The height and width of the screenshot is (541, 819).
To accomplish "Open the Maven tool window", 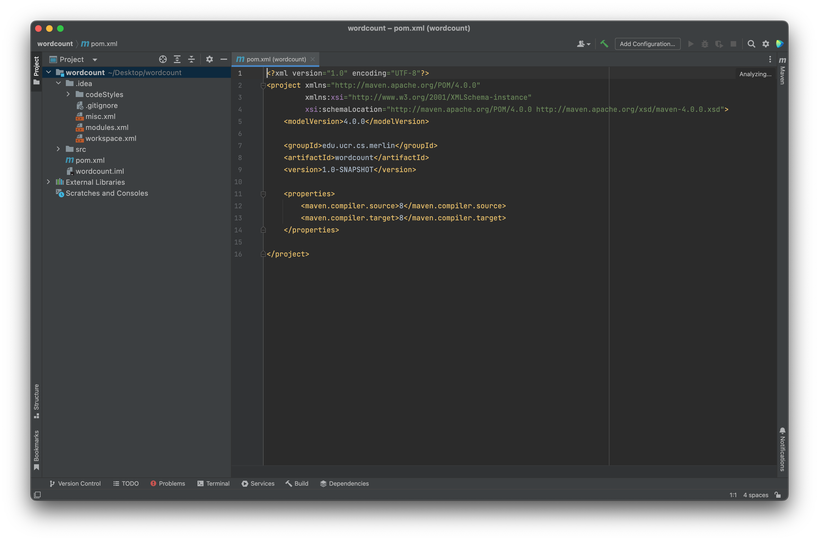I will [782, 71].
